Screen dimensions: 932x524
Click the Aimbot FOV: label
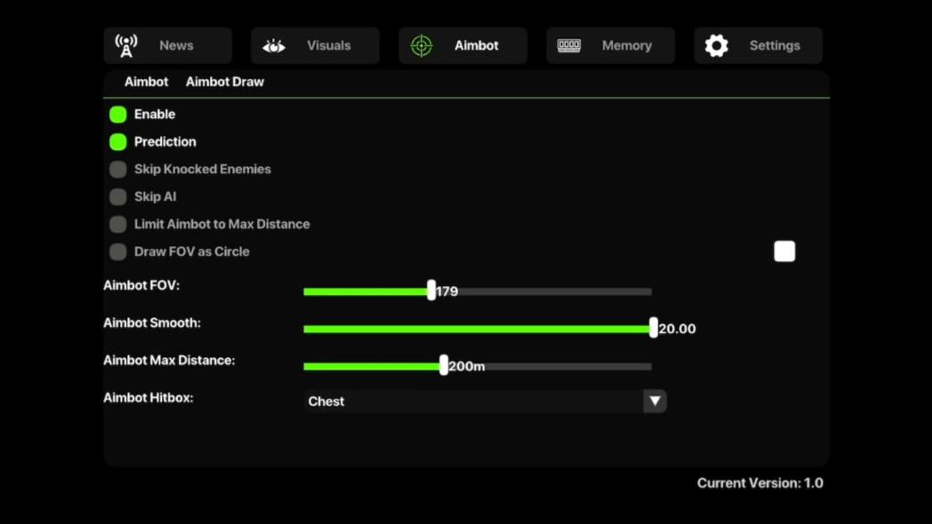point(141,285)
